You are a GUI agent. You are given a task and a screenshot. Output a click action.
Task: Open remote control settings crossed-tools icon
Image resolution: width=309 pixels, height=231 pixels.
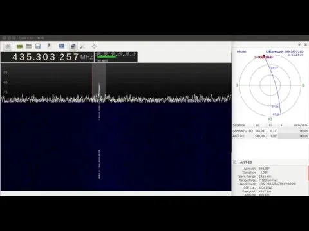pos(82,46)
